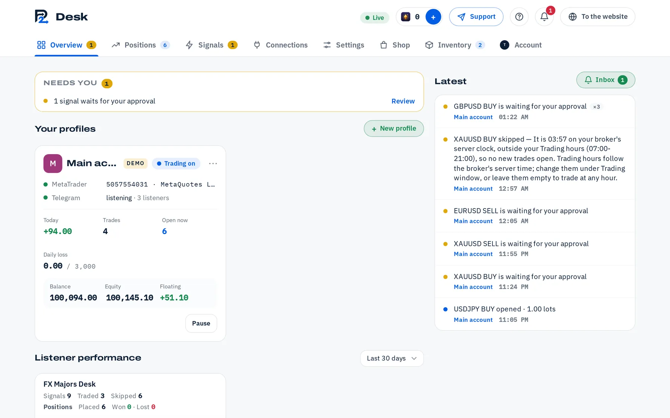Screen dimensions: 670x418
Task: Click the FX Majors Desk listener title
Action: pyautogui.click(x=70, y=384)
